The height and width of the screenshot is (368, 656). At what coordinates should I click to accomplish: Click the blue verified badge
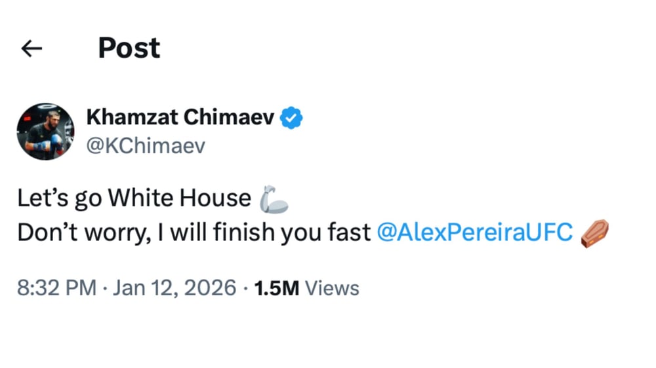(x=291, y=118)
